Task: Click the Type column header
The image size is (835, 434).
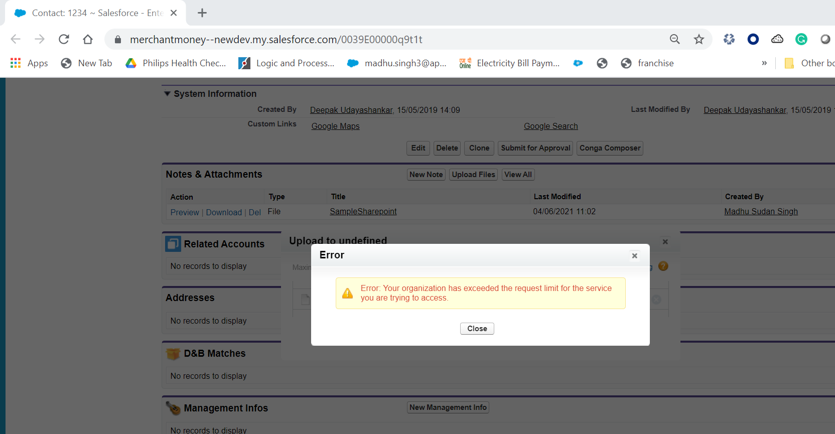Action: (276, 197)
